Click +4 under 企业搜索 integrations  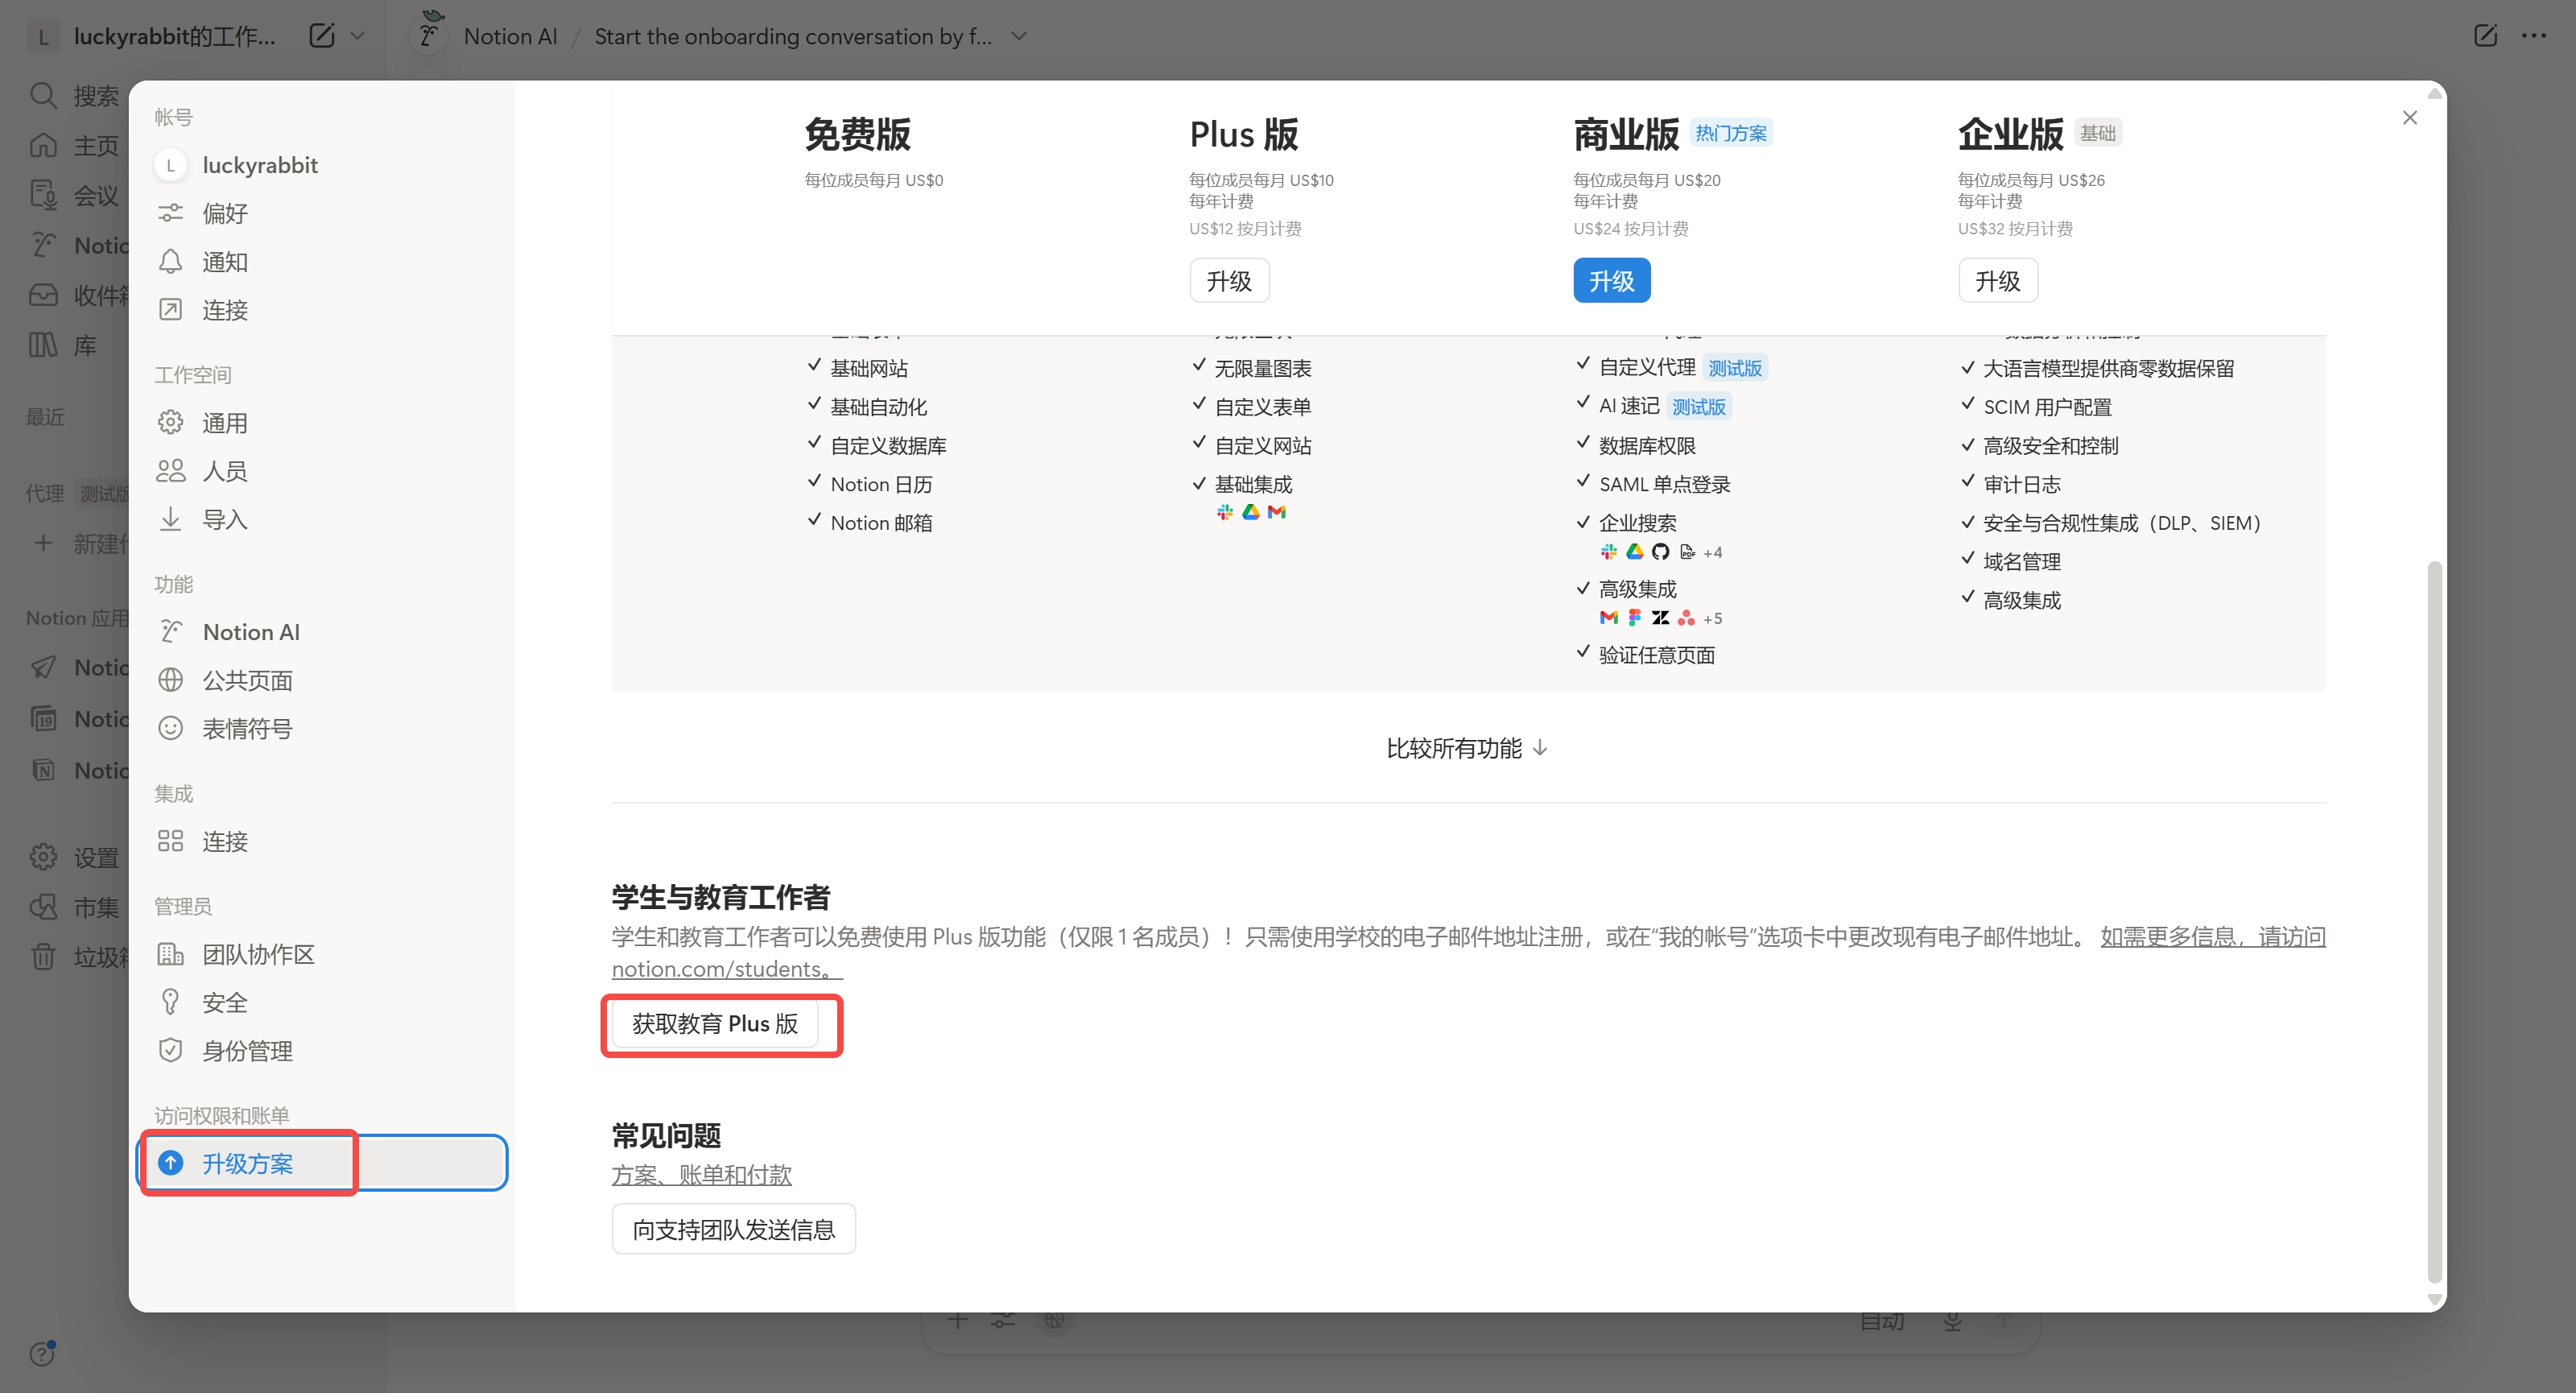tap(1713, 552)
